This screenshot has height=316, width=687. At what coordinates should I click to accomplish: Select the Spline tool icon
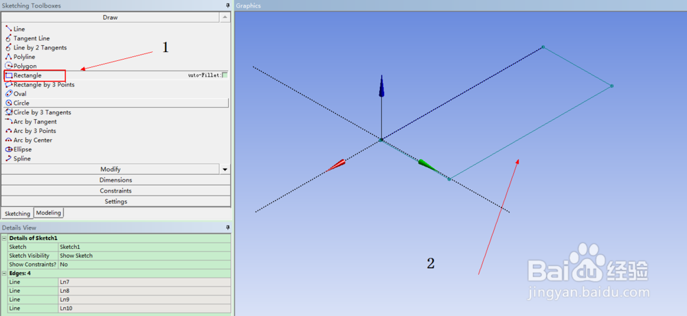point(8,158)
